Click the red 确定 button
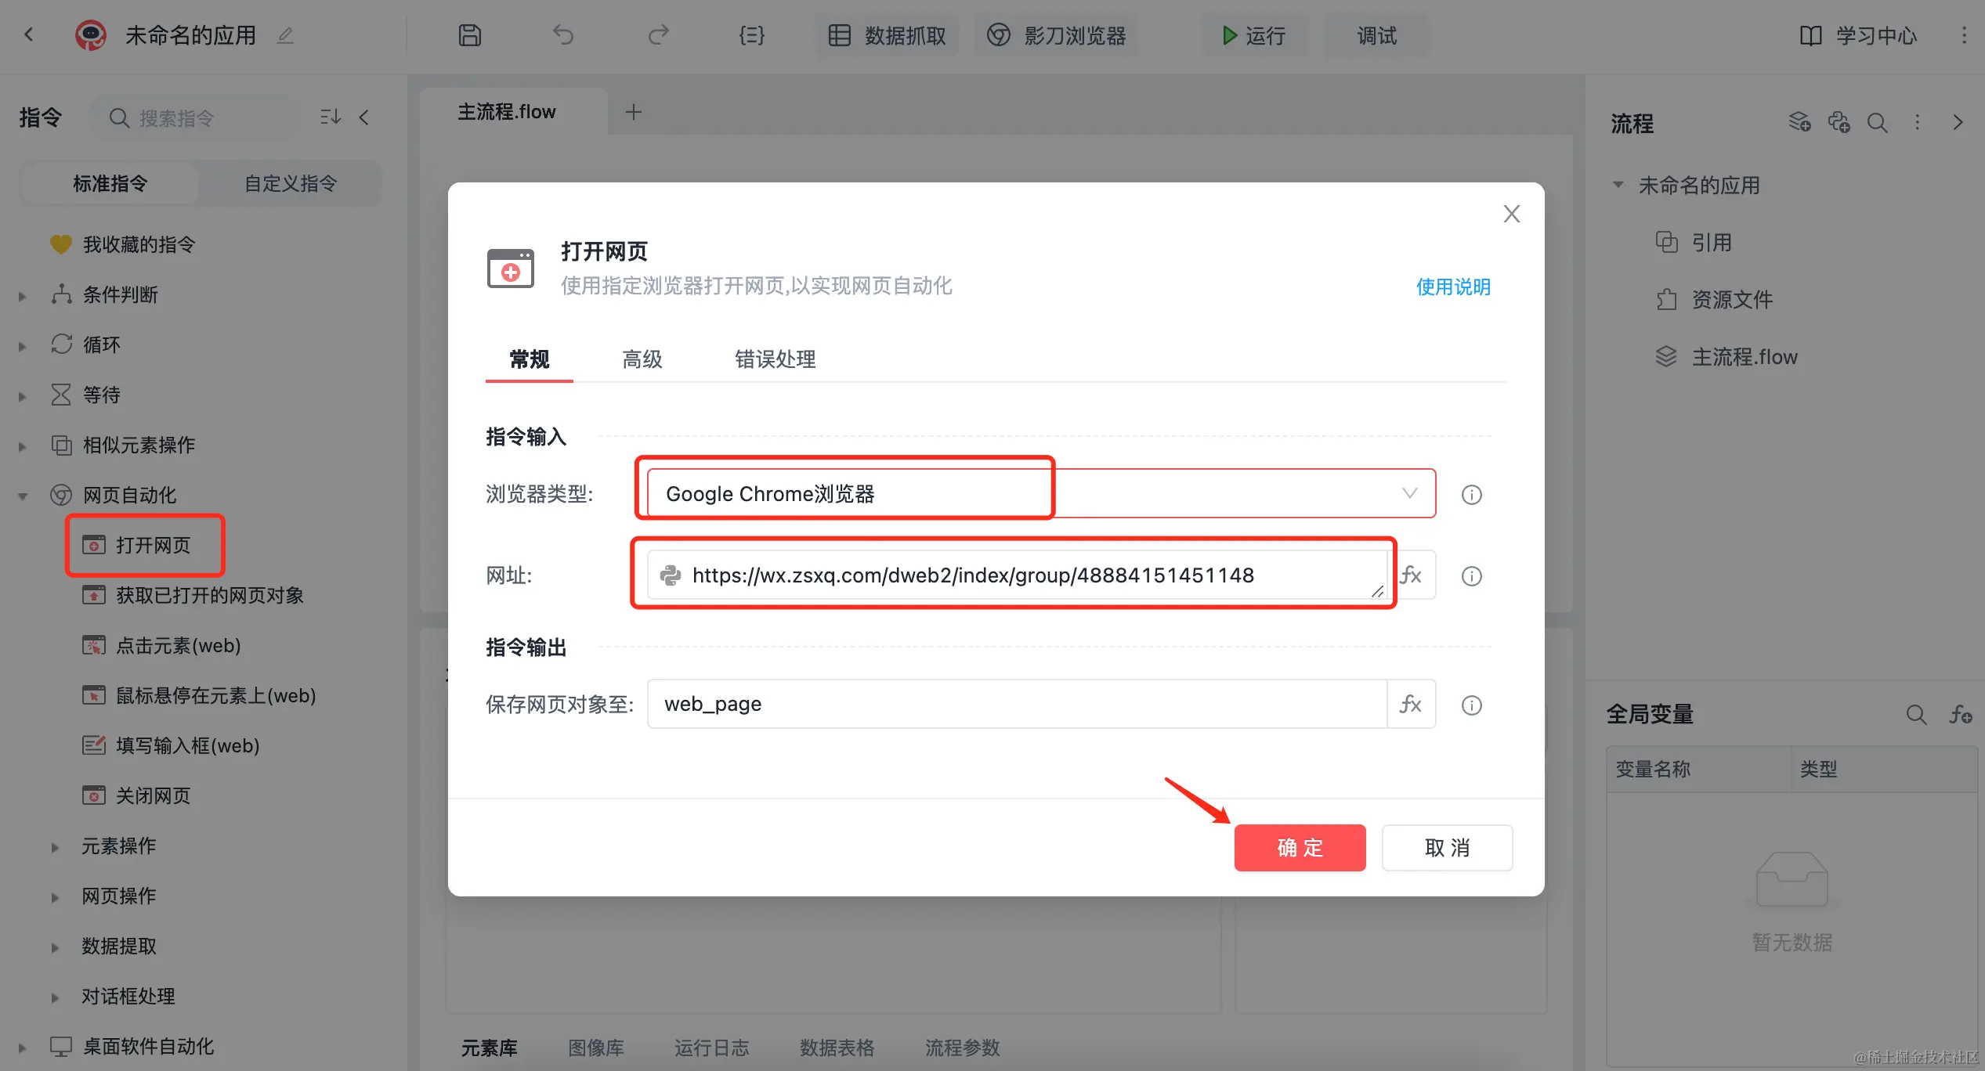The height and width of the screenshot is (1071, 1985). [1300, 848]
